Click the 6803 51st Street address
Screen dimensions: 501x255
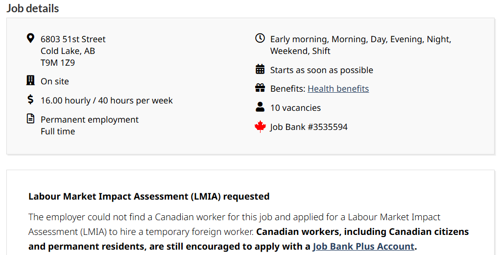73,39
